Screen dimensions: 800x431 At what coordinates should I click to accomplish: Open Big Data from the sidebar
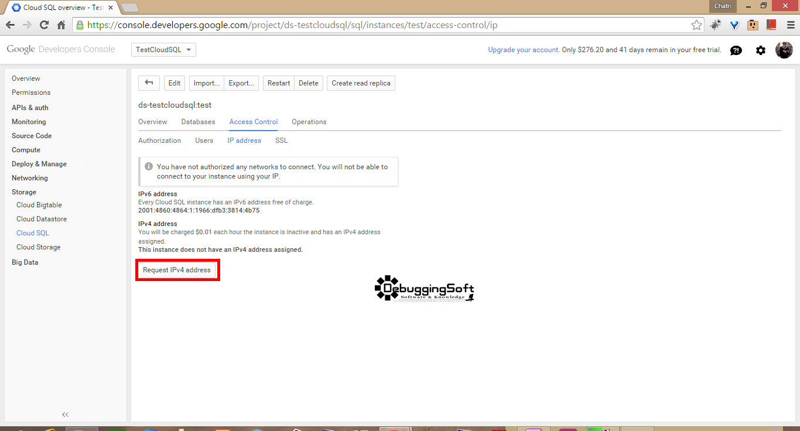pos(25,262)
